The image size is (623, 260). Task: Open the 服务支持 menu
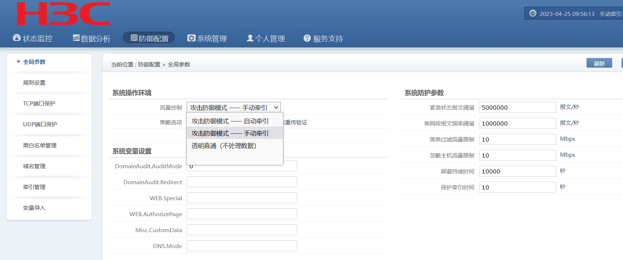(323, 38)
